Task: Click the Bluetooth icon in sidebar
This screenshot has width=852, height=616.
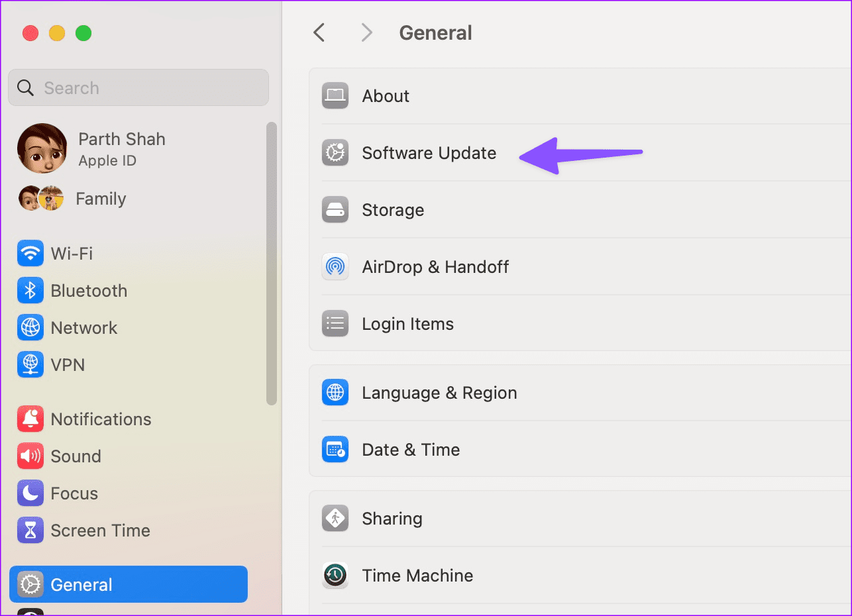Action: tap(30, 291)
